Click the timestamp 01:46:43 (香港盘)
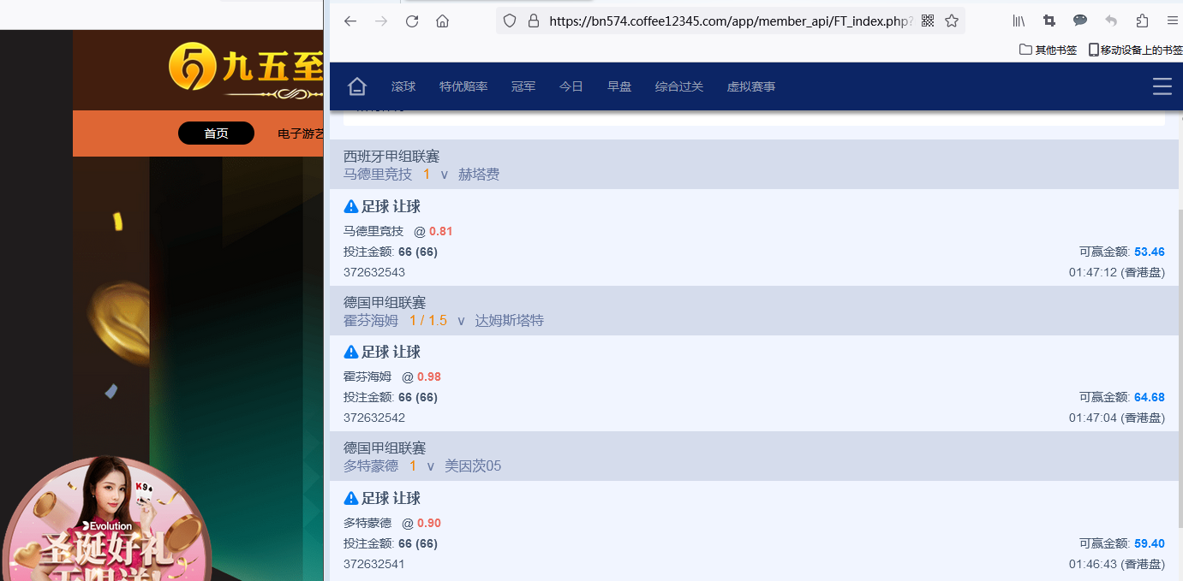The image size is (1183, 581). click(x=1117, y=564)
